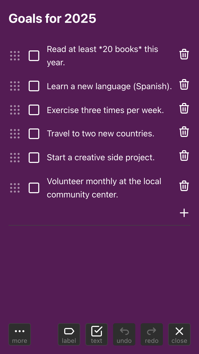Edit the 'Goals for 2025' note title
Image resolution: width=199 pixels, height=354 pixels.
tap(53, 19)
